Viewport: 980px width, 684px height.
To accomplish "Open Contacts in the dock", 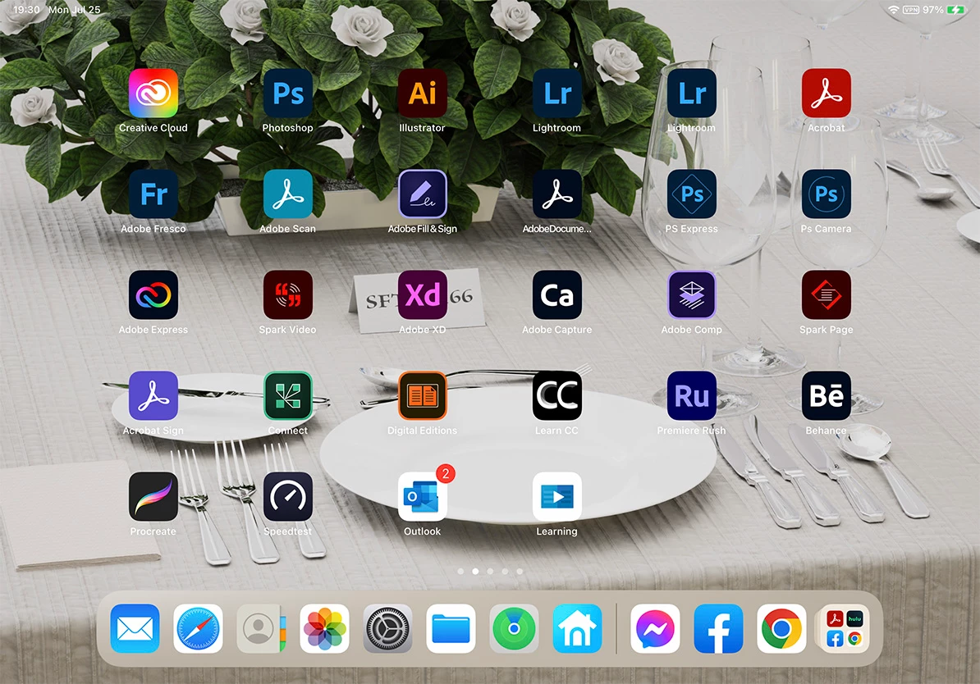I will tap(261, 628).
